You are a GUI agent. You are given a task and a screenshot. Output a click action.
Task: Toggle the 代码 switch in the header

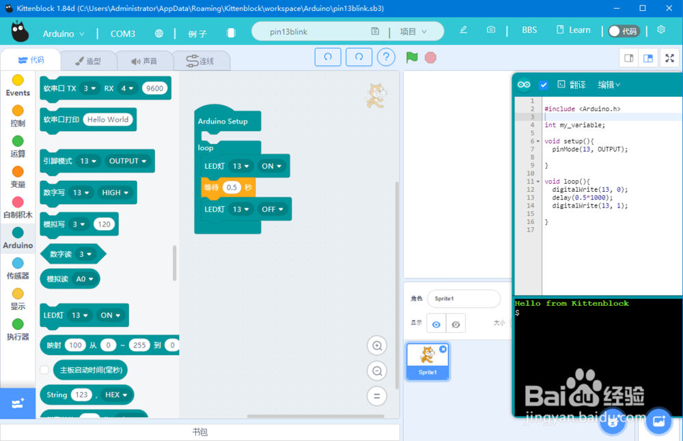tap(624, 31)
